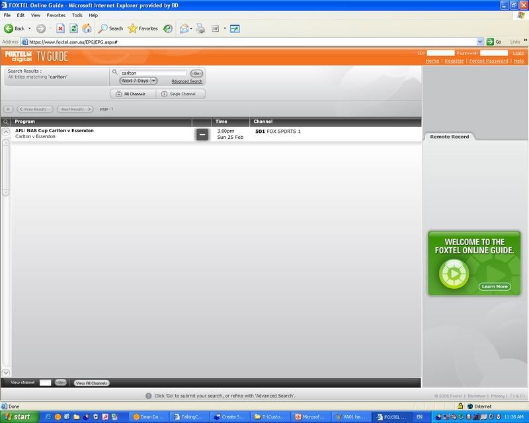Print the page using printer icon
The width and height of the screenshot is (529, 423).
[200, 28]
